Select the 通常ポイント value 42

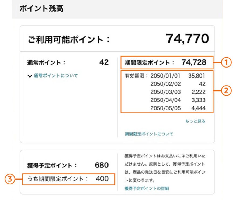point(104,62)
